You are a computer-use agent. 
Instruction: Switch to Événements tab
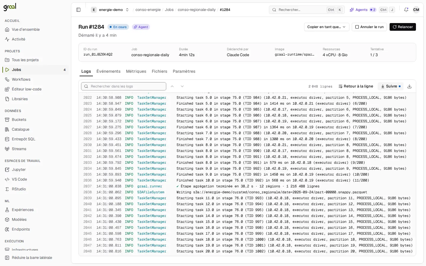coord(108,72)
